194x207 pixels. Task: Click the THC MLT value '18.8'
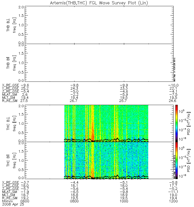[74, 195]
